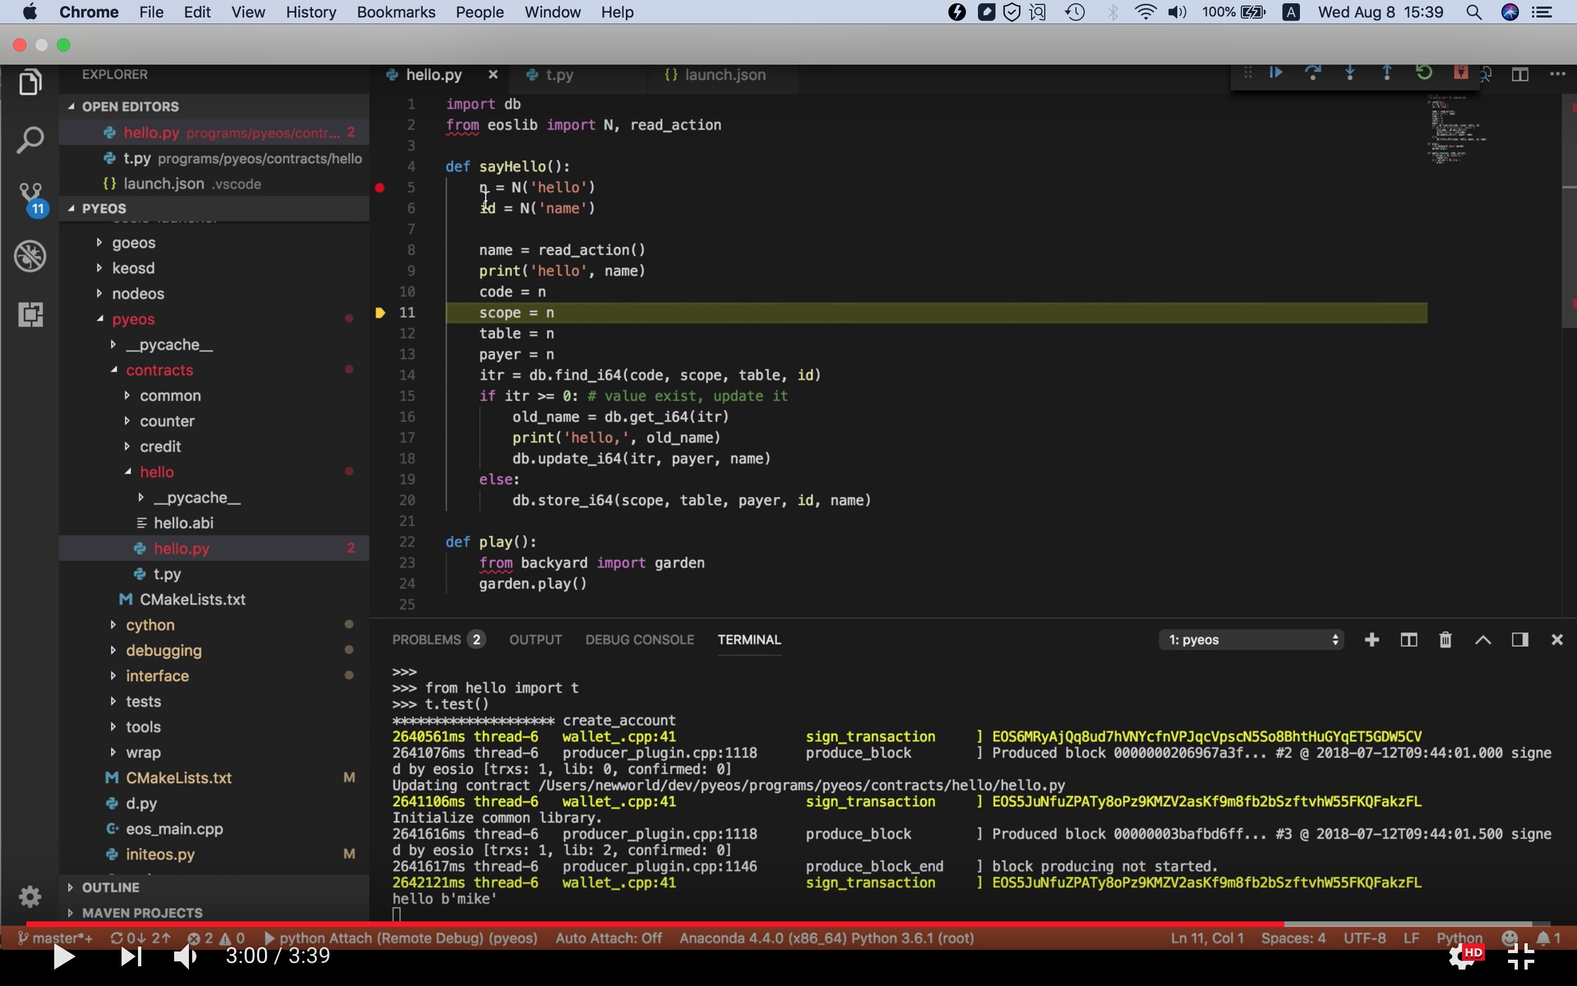
Task: Expand the counter folder
Action: coord(167,421)
